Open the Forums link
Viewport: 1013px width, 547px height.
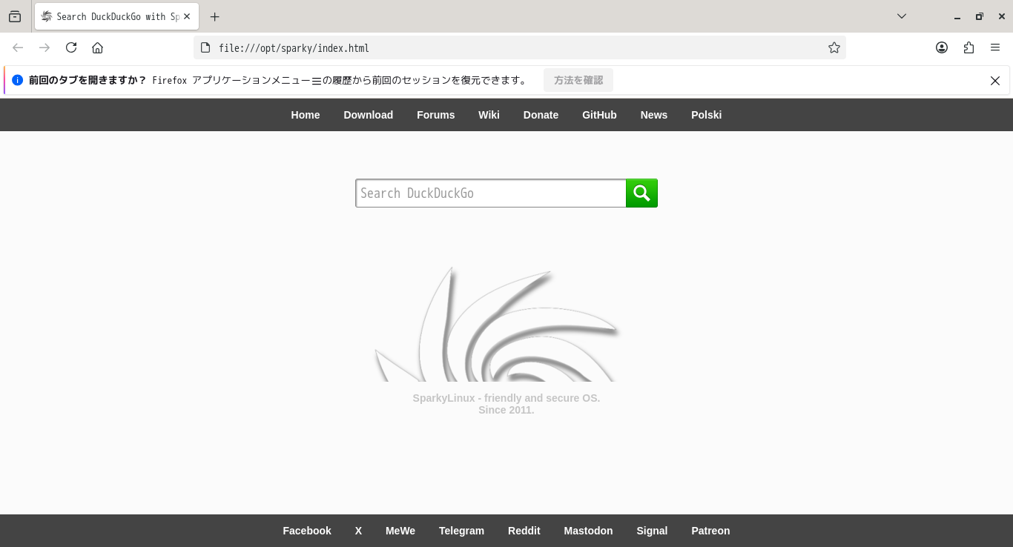(436, 115)
